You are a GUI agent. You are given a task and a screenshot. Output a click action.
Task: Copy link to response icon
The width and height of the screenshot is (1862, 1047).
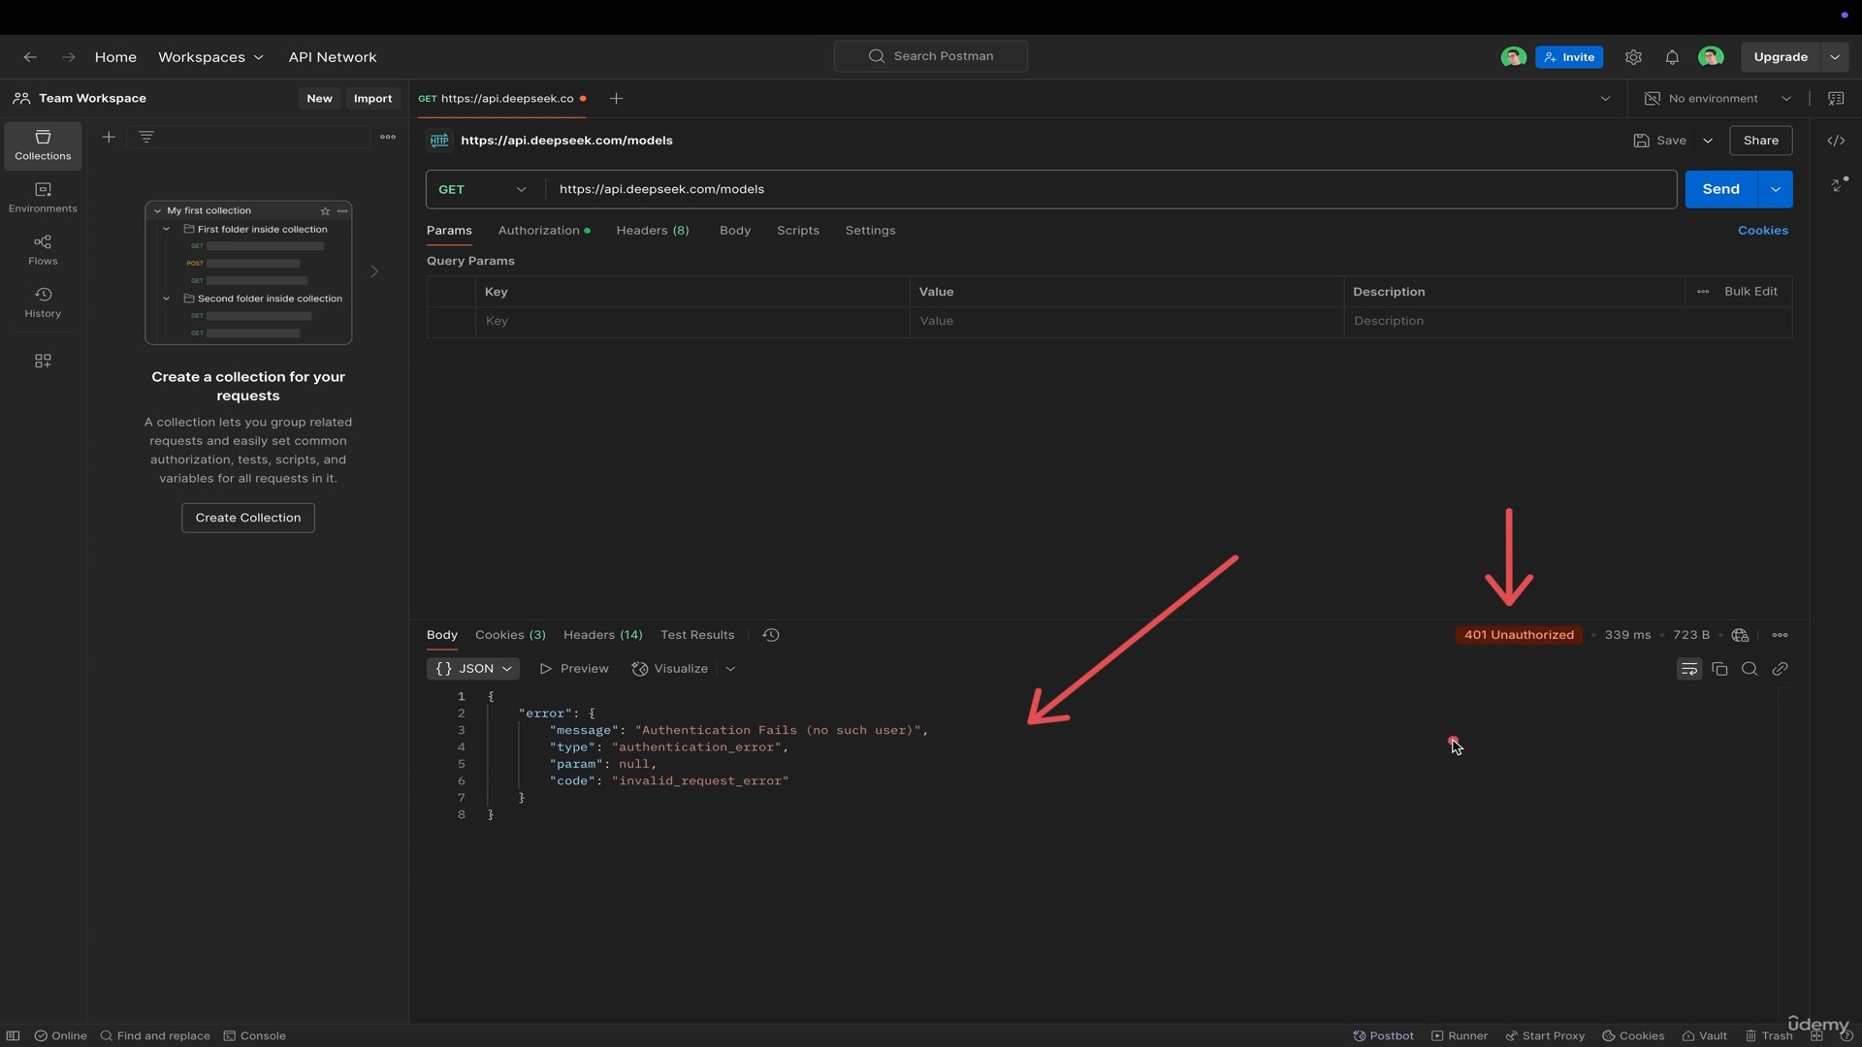tap(1780, 669)
